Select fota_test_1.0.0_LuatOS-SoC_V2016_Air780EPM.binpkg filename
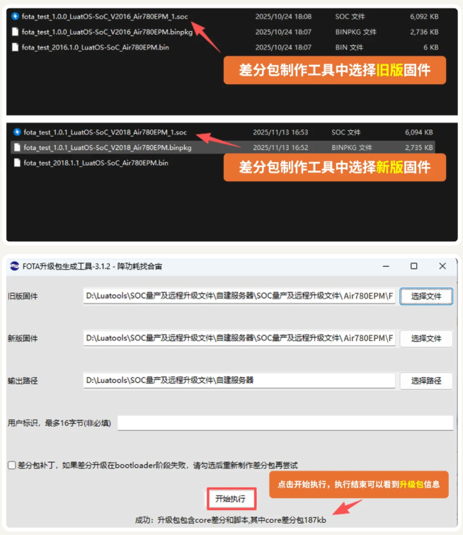The image size is (463, 535). [x=107, y=32]
